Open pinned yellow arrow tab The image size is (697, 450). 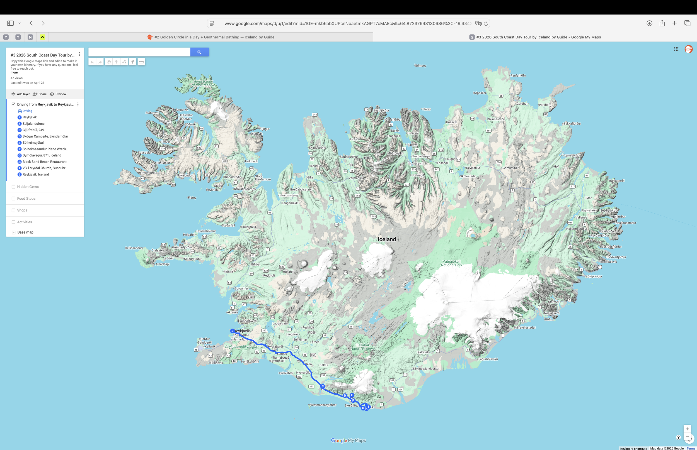(42, 37)
